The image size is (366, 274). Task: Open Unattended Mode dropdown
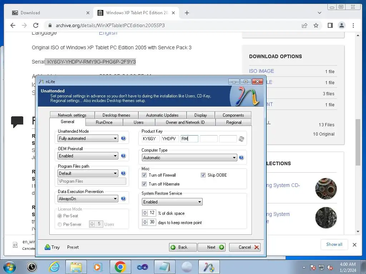pyautogui.click(x=88, y=138)
